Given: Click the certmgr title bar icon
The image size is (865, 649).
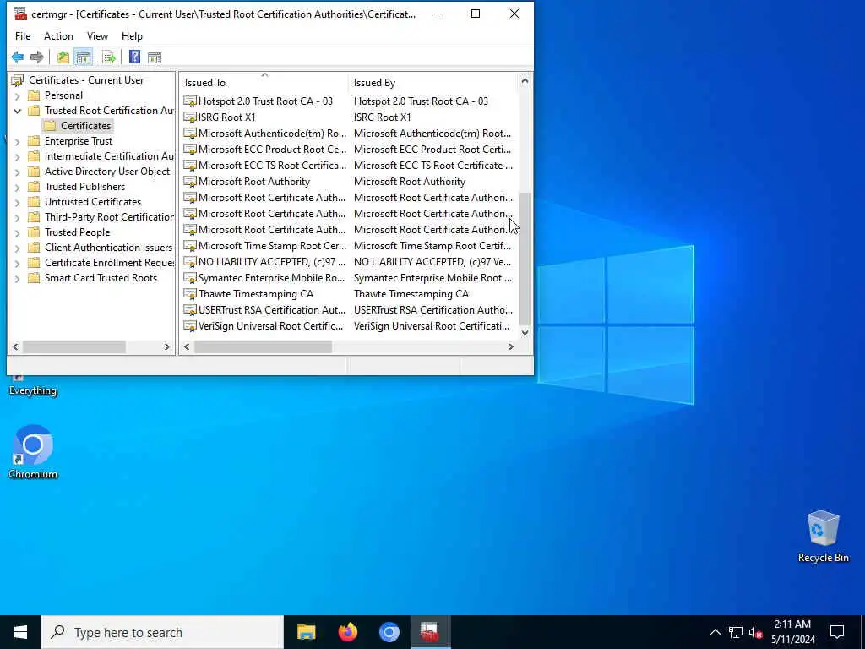Looking at the screenshot, I should (x=20, y=14).
